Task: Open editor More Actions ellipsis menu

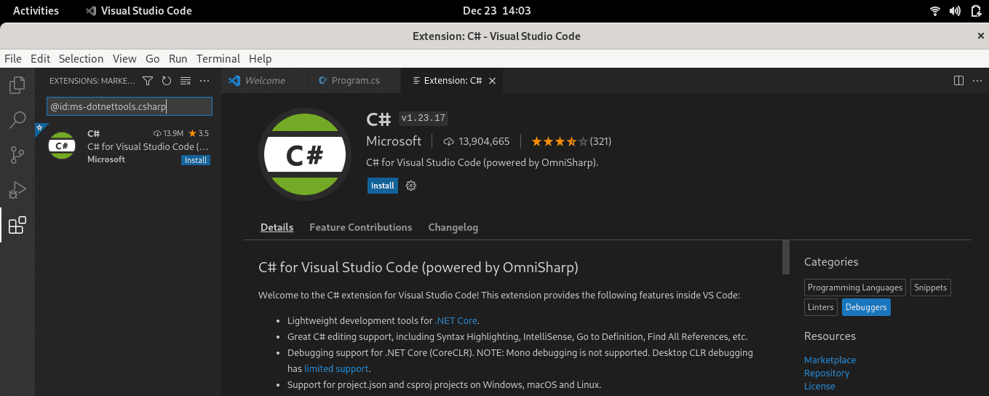Action: click(977, 81)
